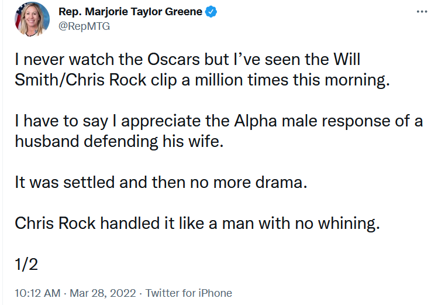This screenshot has width=438, height=305.
Task: Open the Twitter for iPhone source link
Action: pos(188,293)
